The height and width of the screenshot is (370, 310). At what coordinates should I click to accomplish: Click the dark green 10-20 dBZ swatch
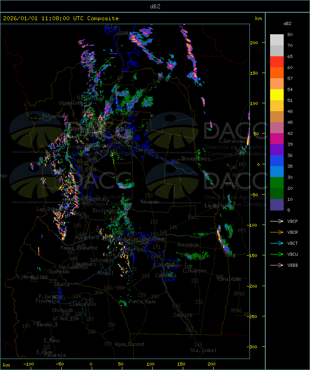pyautogui.click(x=277, y=194)
